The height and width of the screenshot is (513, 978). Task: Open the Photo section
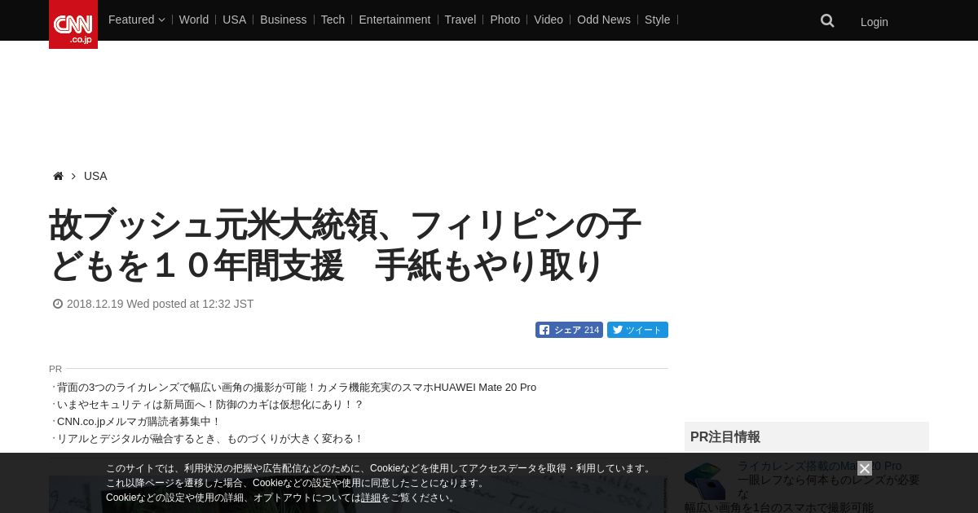click(505, 20)
